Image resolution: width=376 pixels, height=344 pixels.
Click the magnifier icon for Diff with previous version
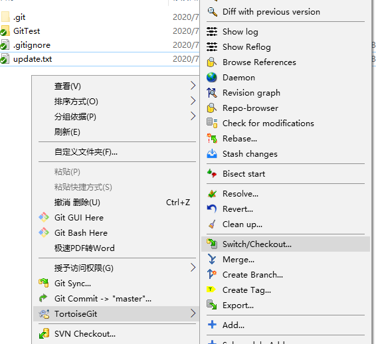coord(212,12)
